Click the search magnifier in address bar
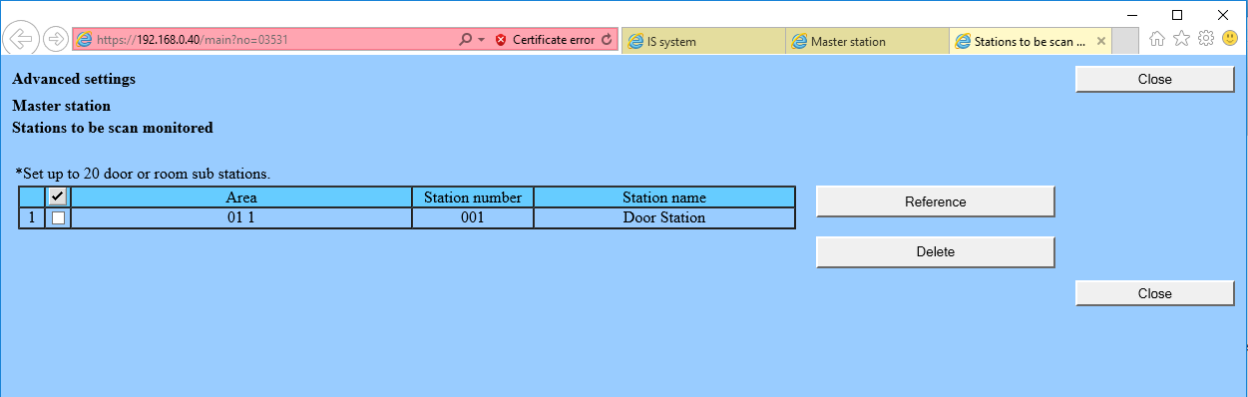This screenshot has height=397, width=1248. point(465,40)
